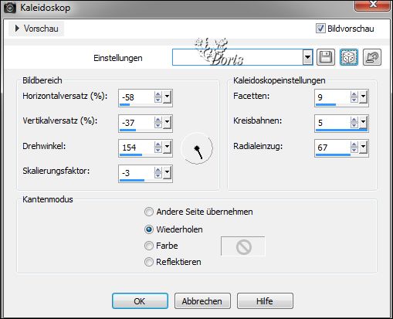This screenshot has width=393, height=319.
Task: Click the camera icon in title bar
Action: (x=10, y=8)
